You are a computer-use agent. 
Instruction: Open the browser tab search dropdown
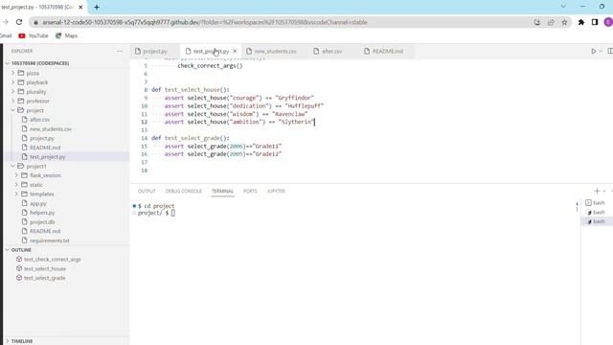pyautogui.click(x=563, y=7)
